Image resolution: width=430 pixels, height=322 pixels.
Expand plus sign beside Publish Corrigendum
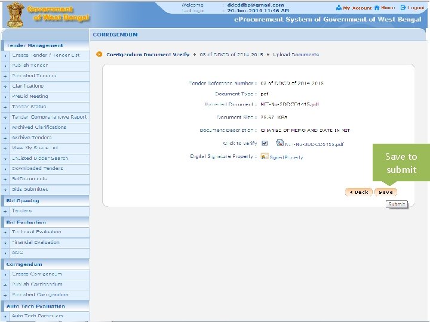point(5,285)
